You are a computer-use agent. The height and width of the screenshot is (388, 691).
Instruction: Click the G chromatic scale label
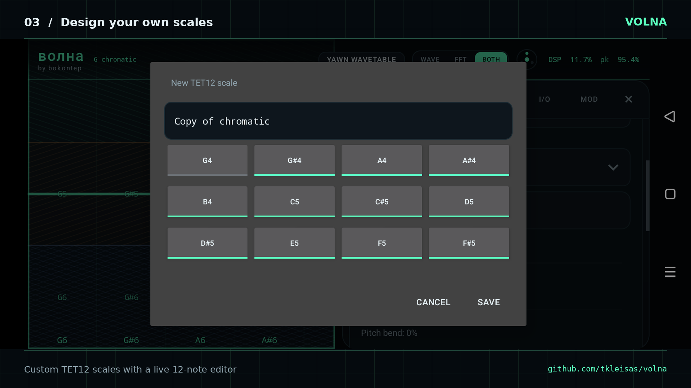point(115,59)
